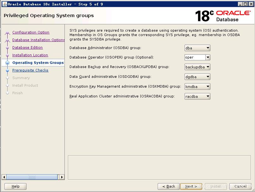The height and width of the screenshot is (192, 255).
Task: Click the empty message area at the bottom
Action: [159, 167]
